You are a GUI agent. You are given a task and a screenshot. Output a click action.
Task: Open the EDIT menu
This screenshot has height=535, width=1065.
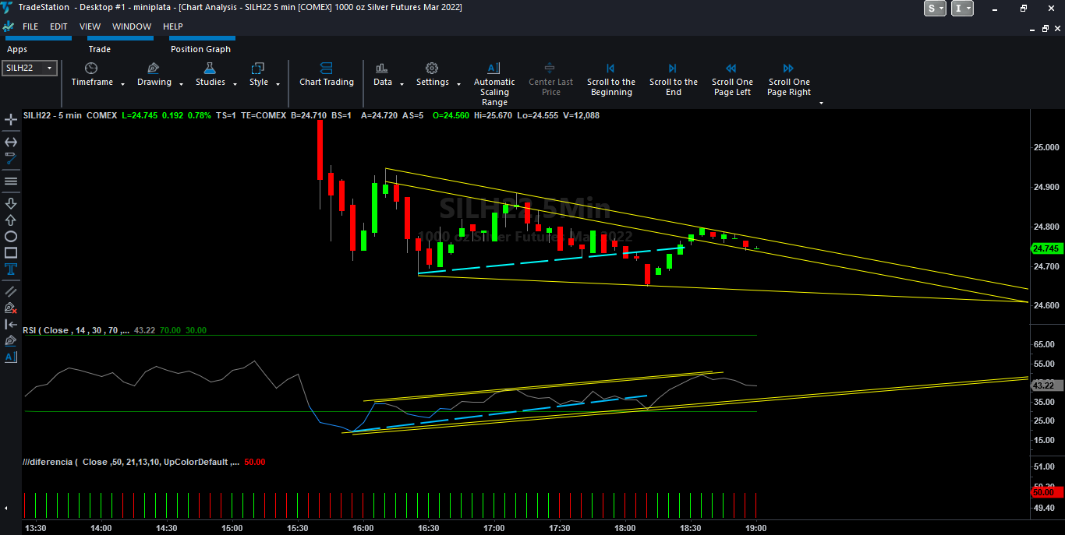[58, 26]
